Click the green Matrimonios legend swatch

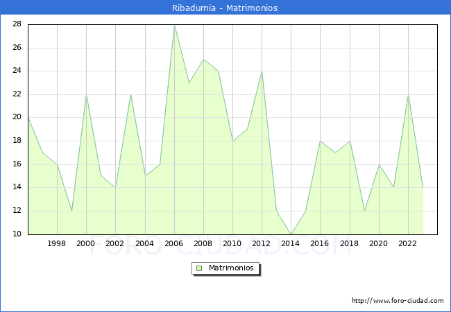[x=199, y=268]
